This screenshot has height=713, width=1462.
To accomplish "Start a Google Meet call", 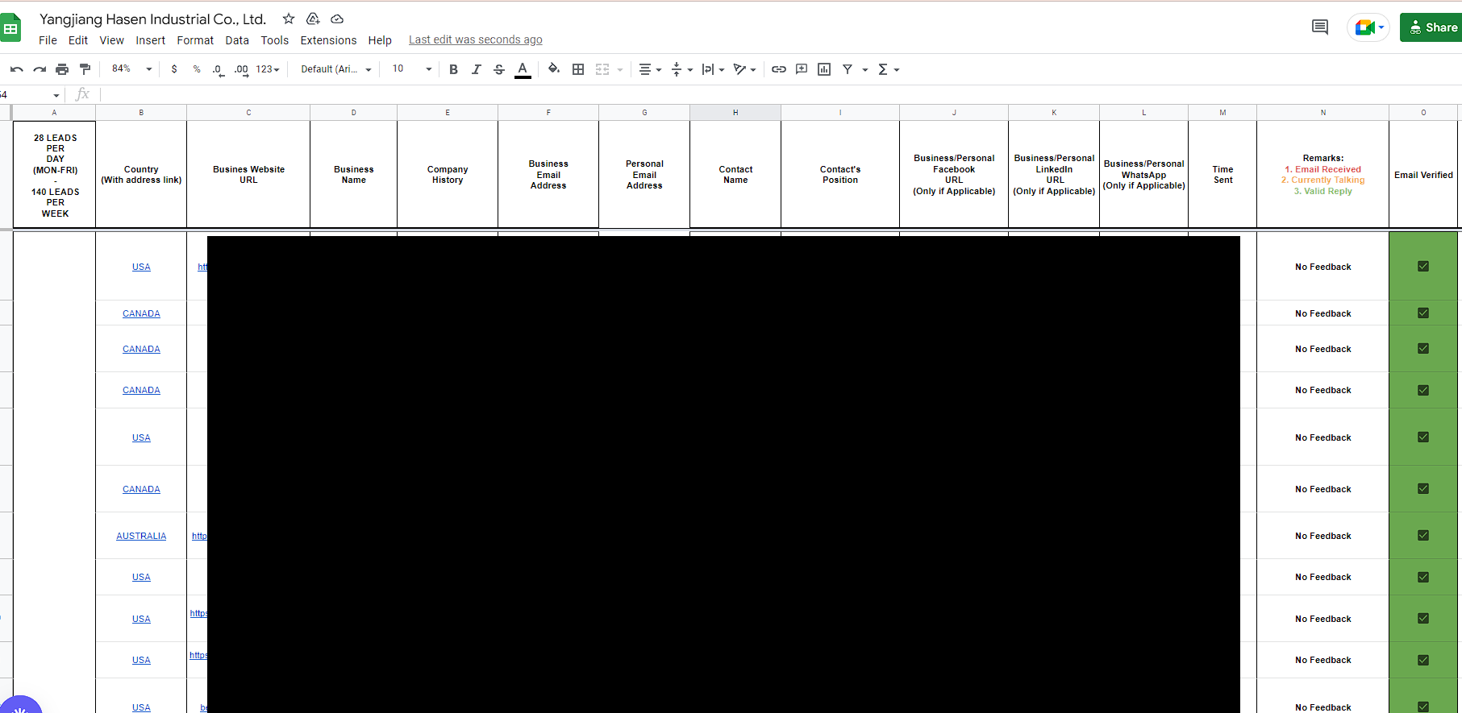I will coord(1368,27).
